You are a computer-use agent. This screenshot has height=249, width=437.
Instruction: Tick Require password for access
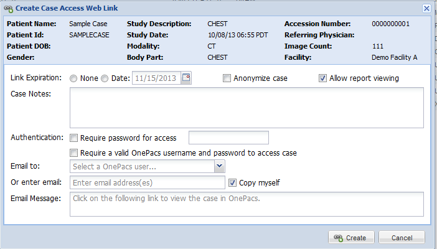click(x=73, y=138)
